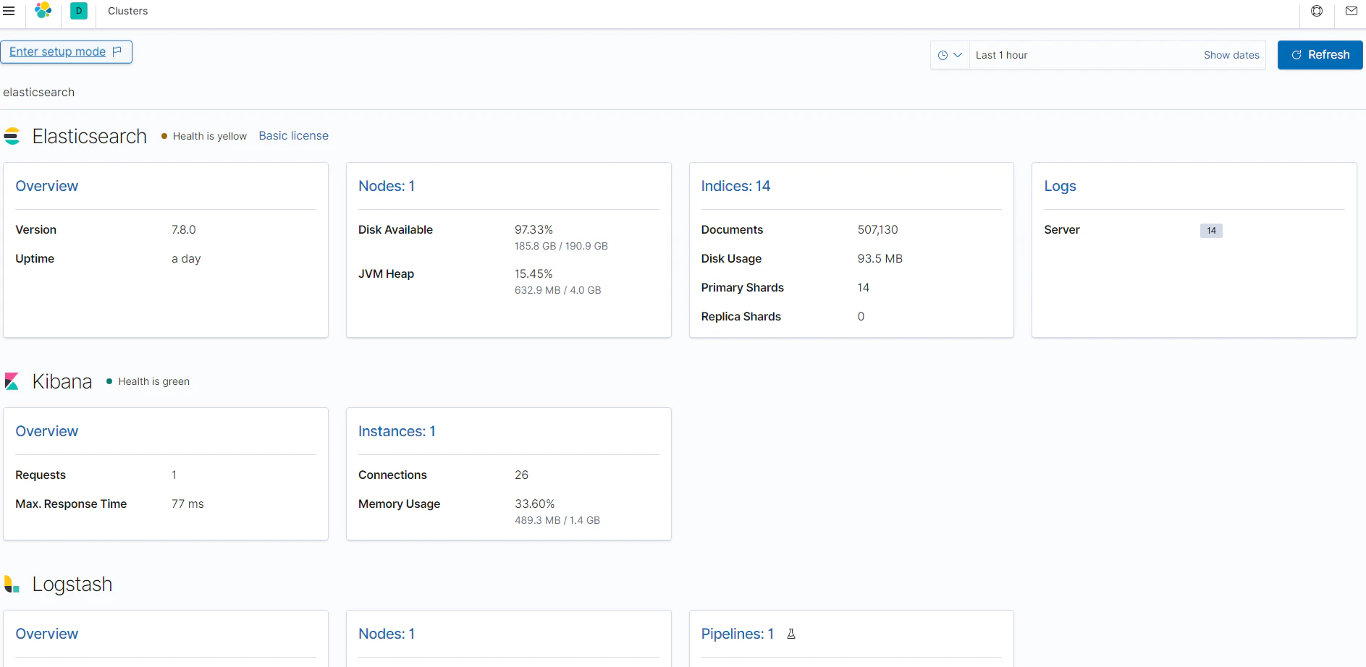Click the Elastic logo icon
Screen dimensions: 1366x667
pyautogui.click(x=43, y=10)
